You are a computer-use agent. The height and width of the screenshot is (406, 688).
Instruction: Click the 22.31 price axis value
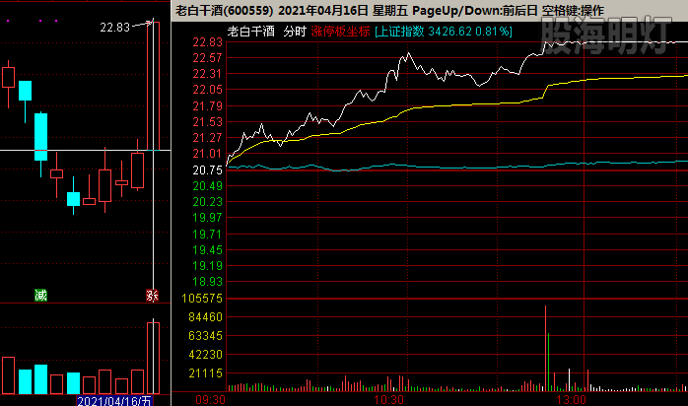[208, 74]
